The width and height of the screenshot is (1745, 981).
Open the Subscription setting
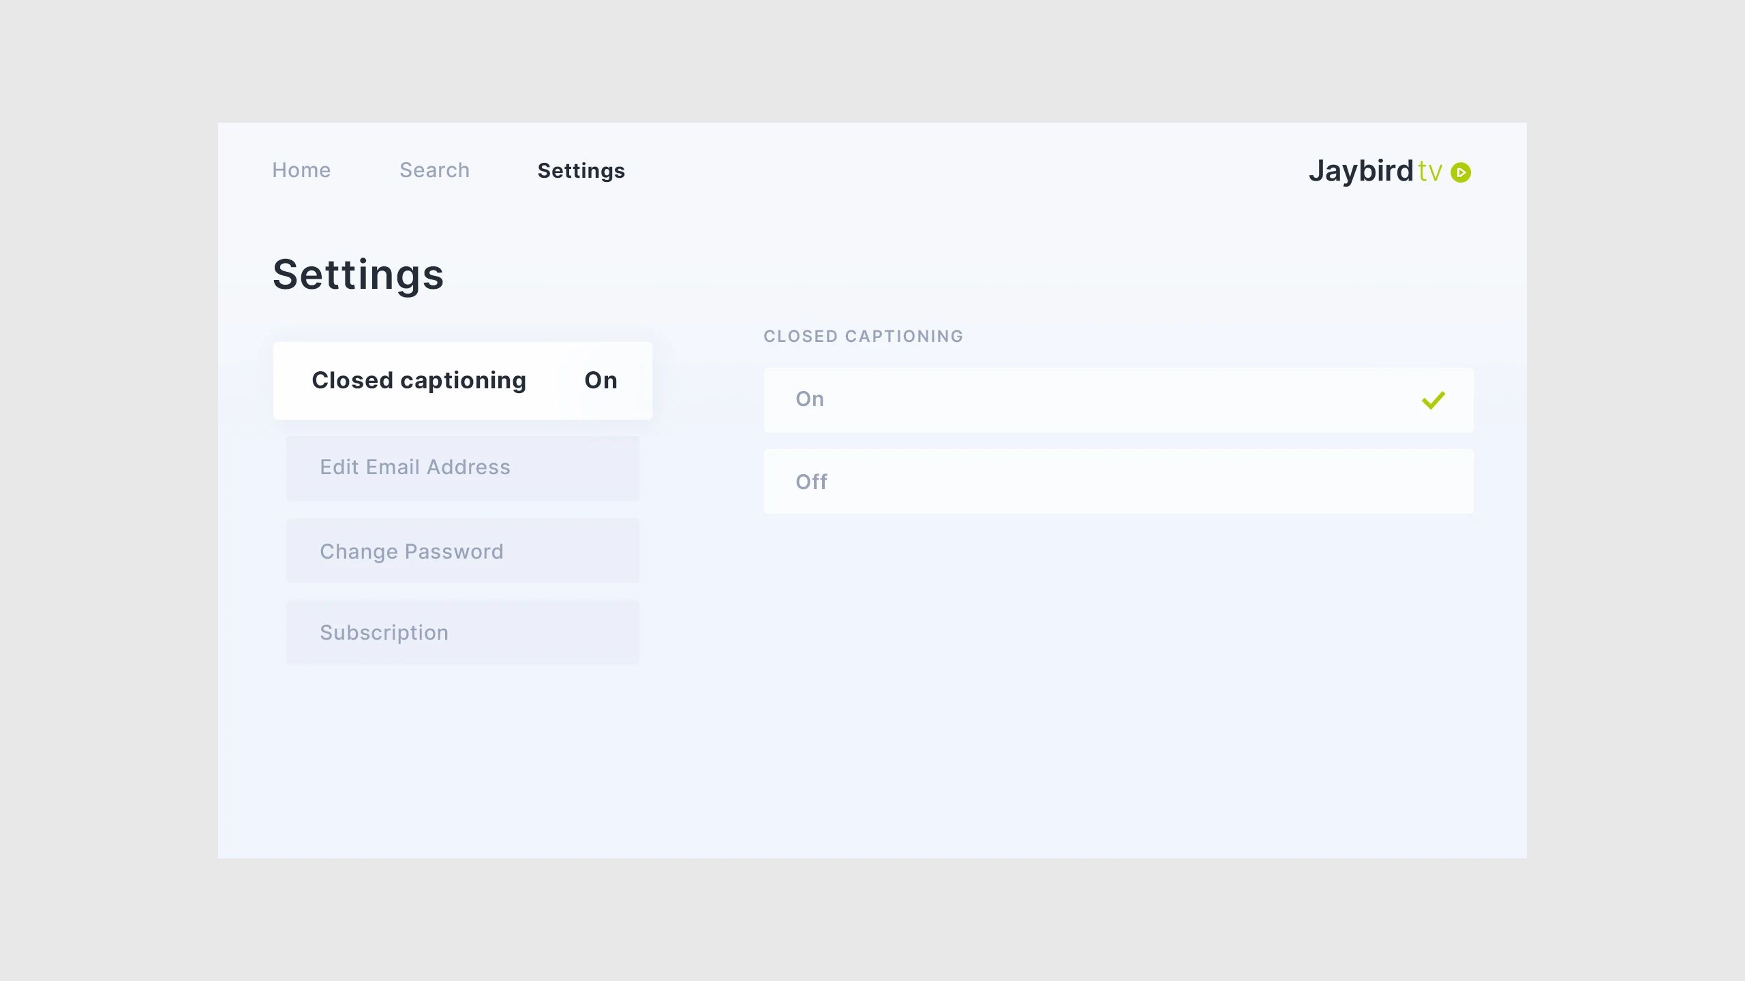point(462,632)
